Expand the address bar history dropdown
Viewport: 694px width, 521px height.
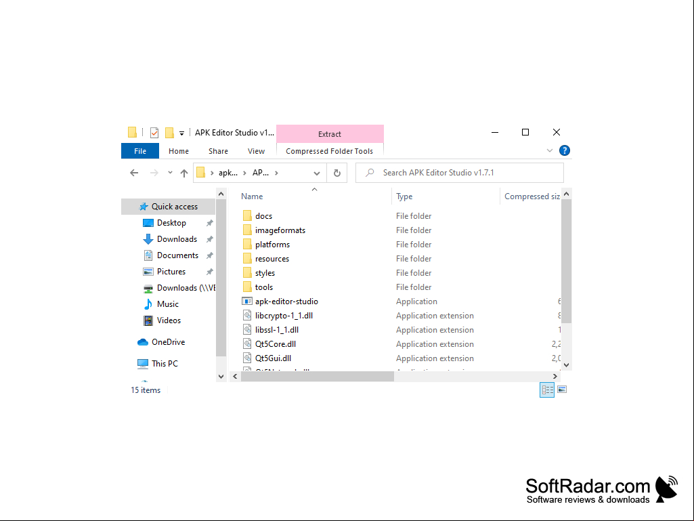(x=316, y=173)
